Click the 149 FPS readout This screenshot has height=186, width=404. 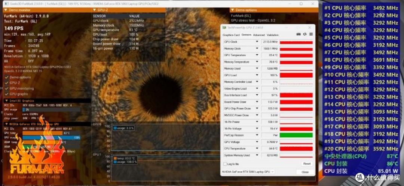14,28
